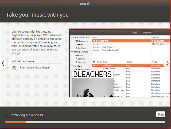Viewport: 171px width, 129px height.
Task: Select Bleachers Feat. Yoko Ono (1) row
Action: point(122,50)
